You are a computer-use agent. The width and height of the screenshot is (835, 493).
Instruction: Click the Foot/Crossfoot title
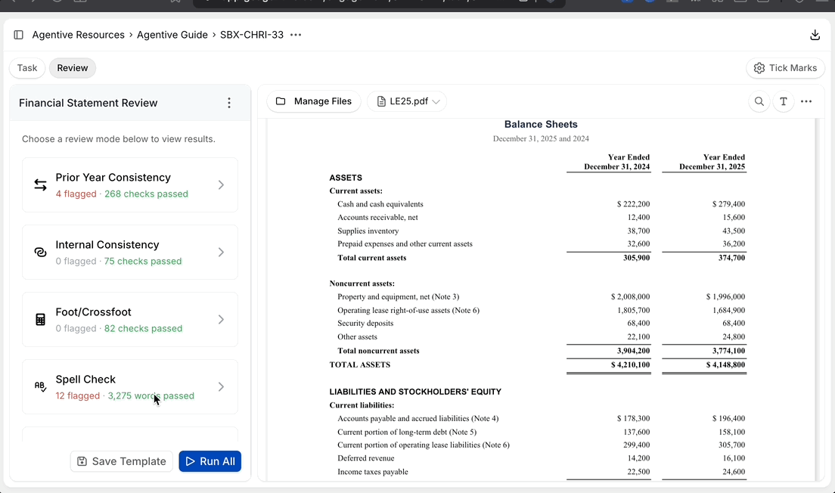pos(93,312)
